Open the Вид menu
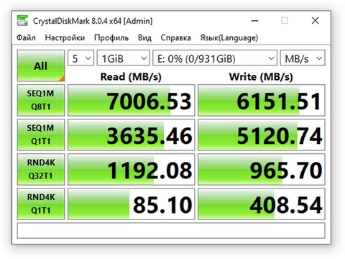Screen dimensions: 345x259 pyautogui.click(x=144, y=37)
